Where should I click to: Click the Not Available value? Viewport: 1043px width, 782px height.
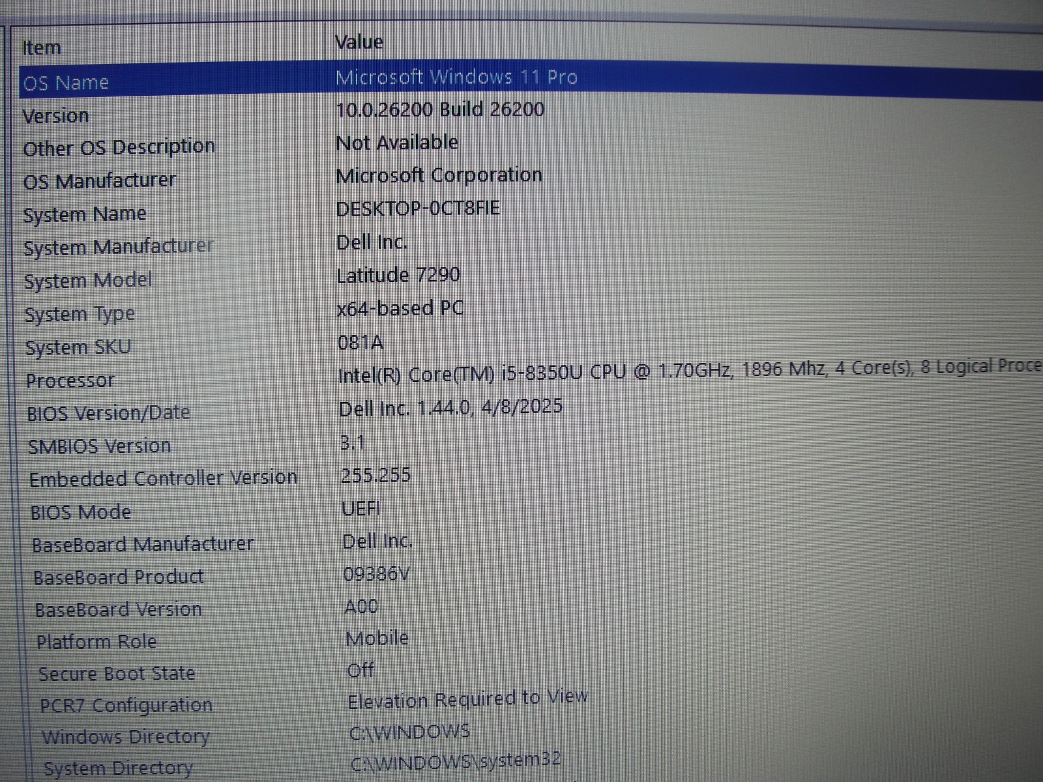[x=397, y=142]
